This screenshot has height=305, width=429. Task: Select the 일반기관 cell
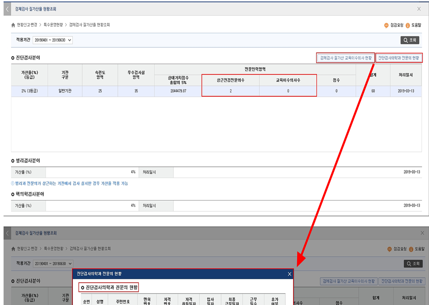(65, 91)
